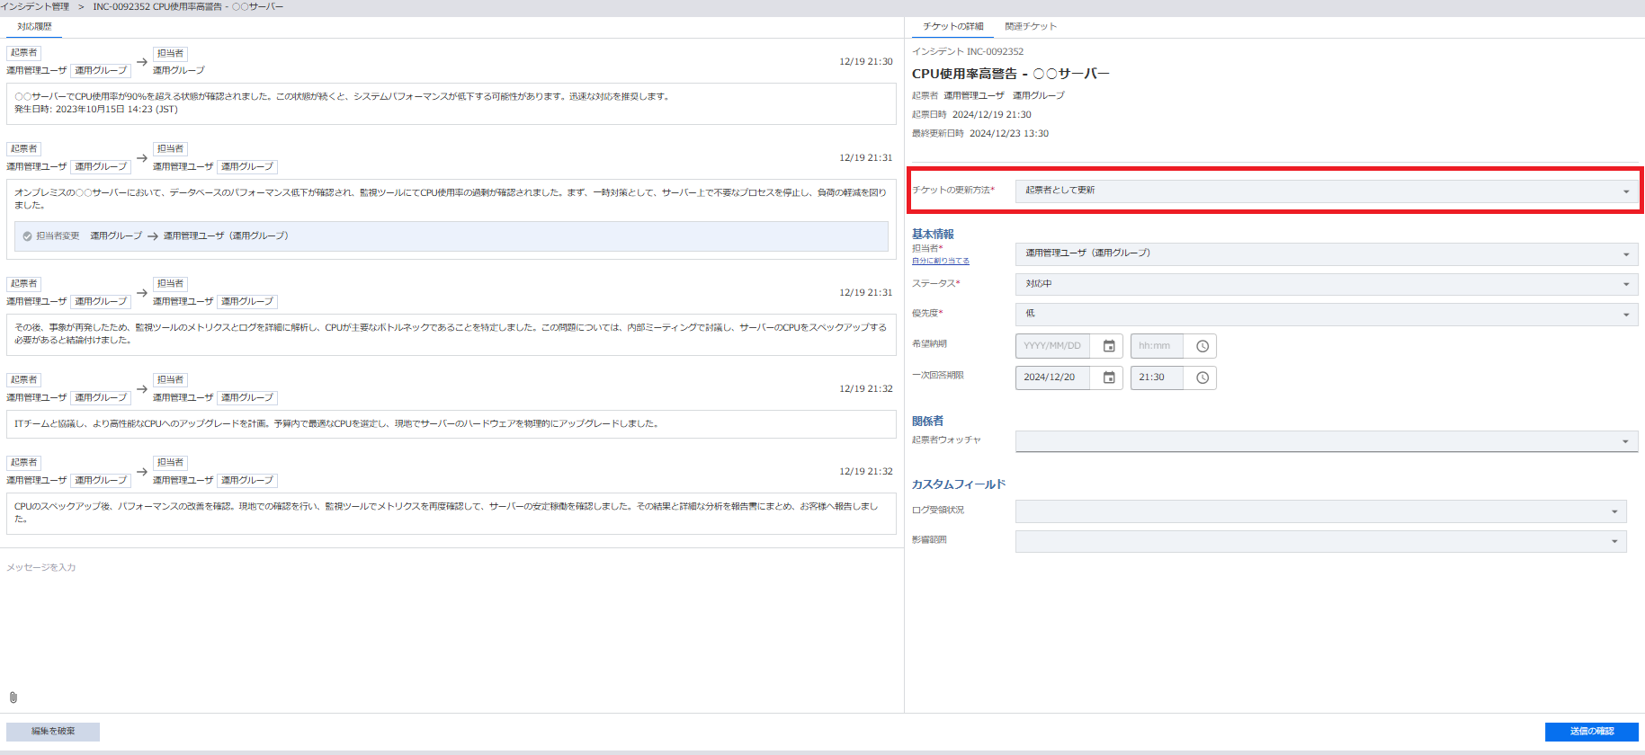Open clock picker for 一次回答期限 time
1645x755 pixels.
click(x=1202, y=377)
